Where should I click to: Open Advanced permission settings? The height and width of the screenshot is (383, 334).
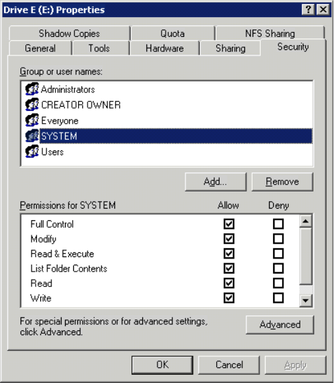coord(280,325)
